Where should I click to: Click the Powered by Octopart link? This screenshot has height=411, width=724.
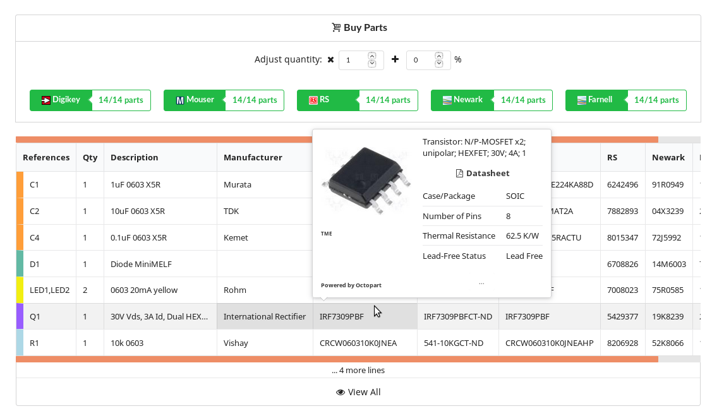tap(351, 285)
